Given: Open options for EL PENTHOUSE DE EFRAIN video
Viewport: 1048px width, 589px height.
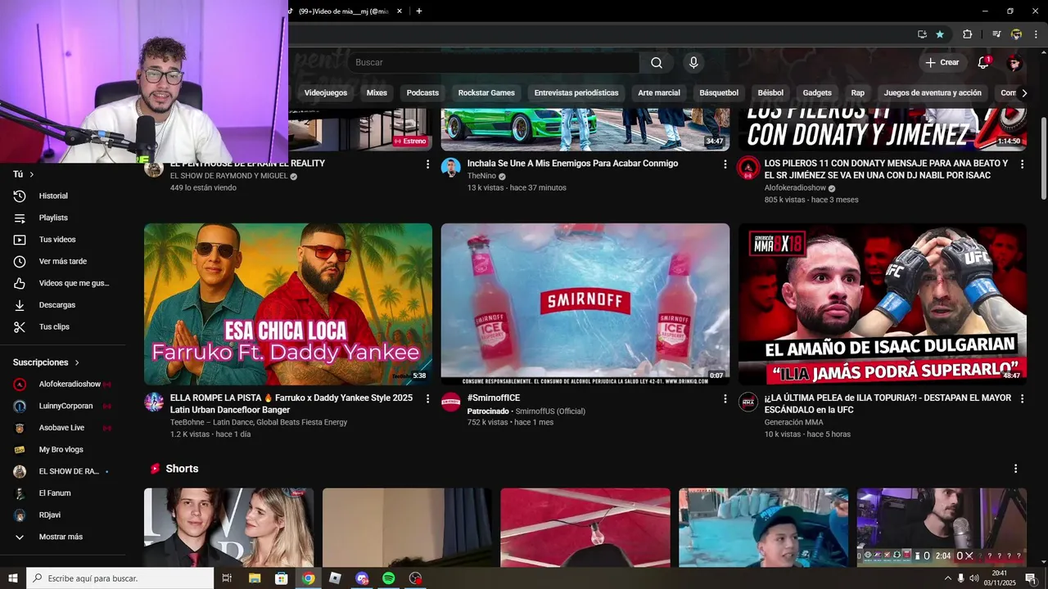Looking at the screenshot, I should click(x=427, y=164).
